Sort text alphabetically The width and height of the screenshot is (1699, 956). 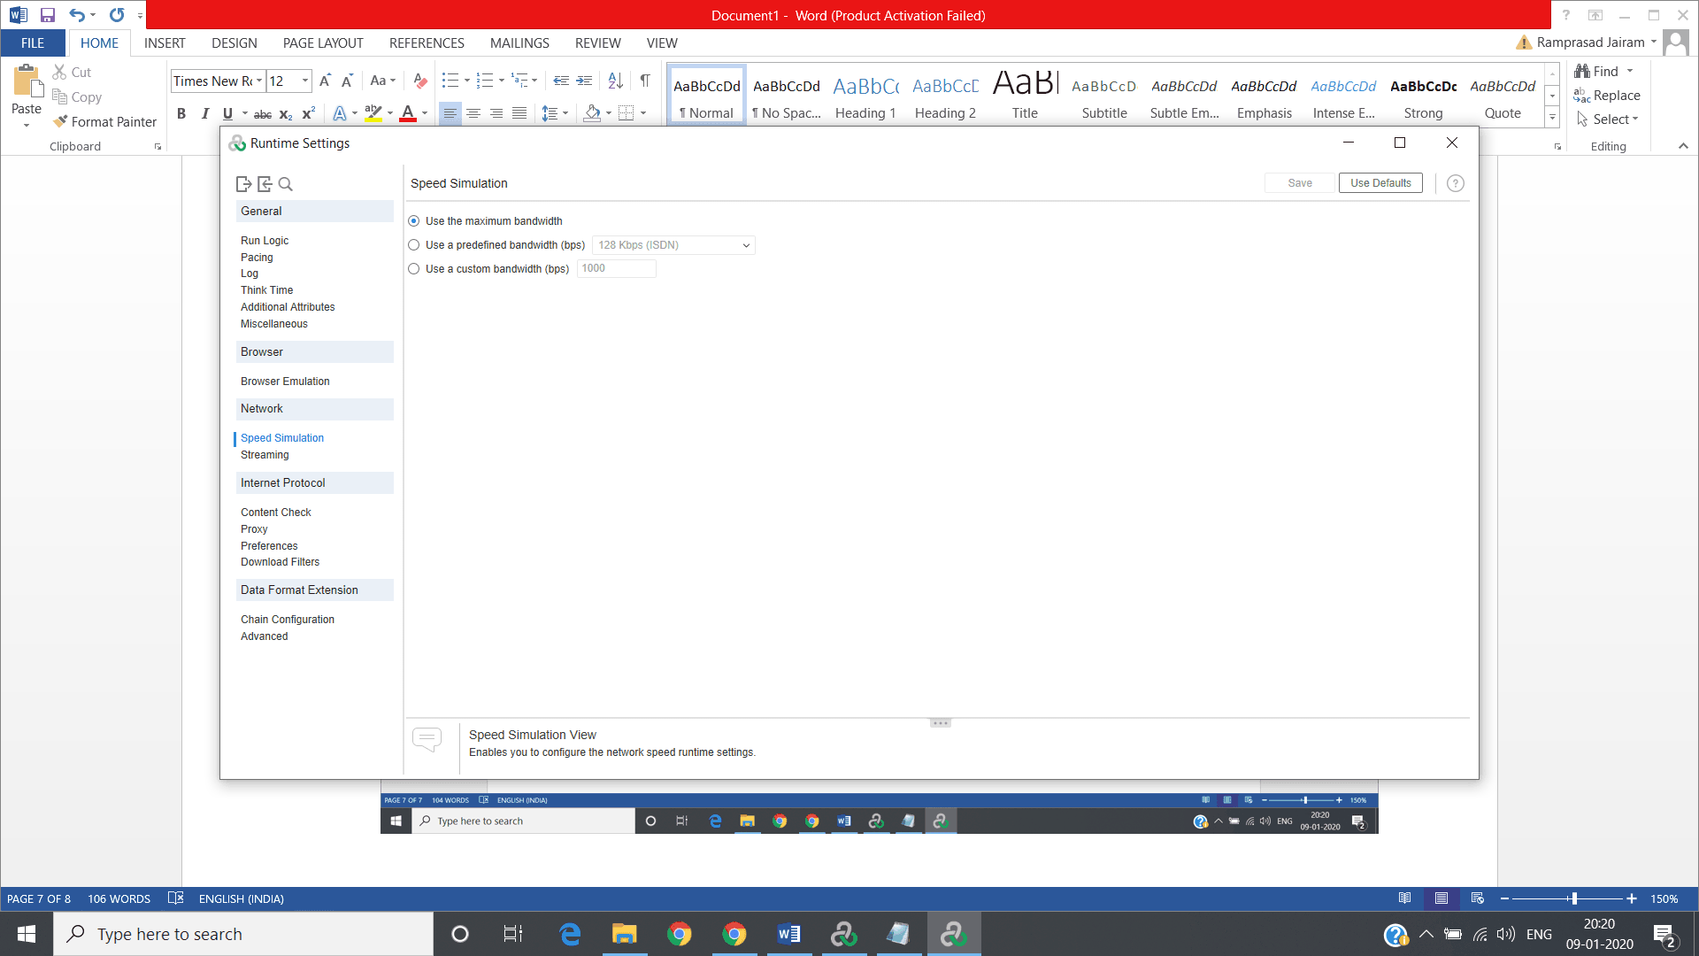click(616, 81)
